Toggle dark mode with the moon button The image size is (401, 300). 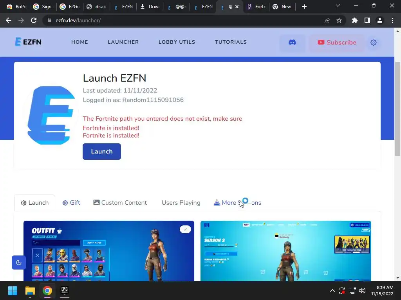coord(19,262)
